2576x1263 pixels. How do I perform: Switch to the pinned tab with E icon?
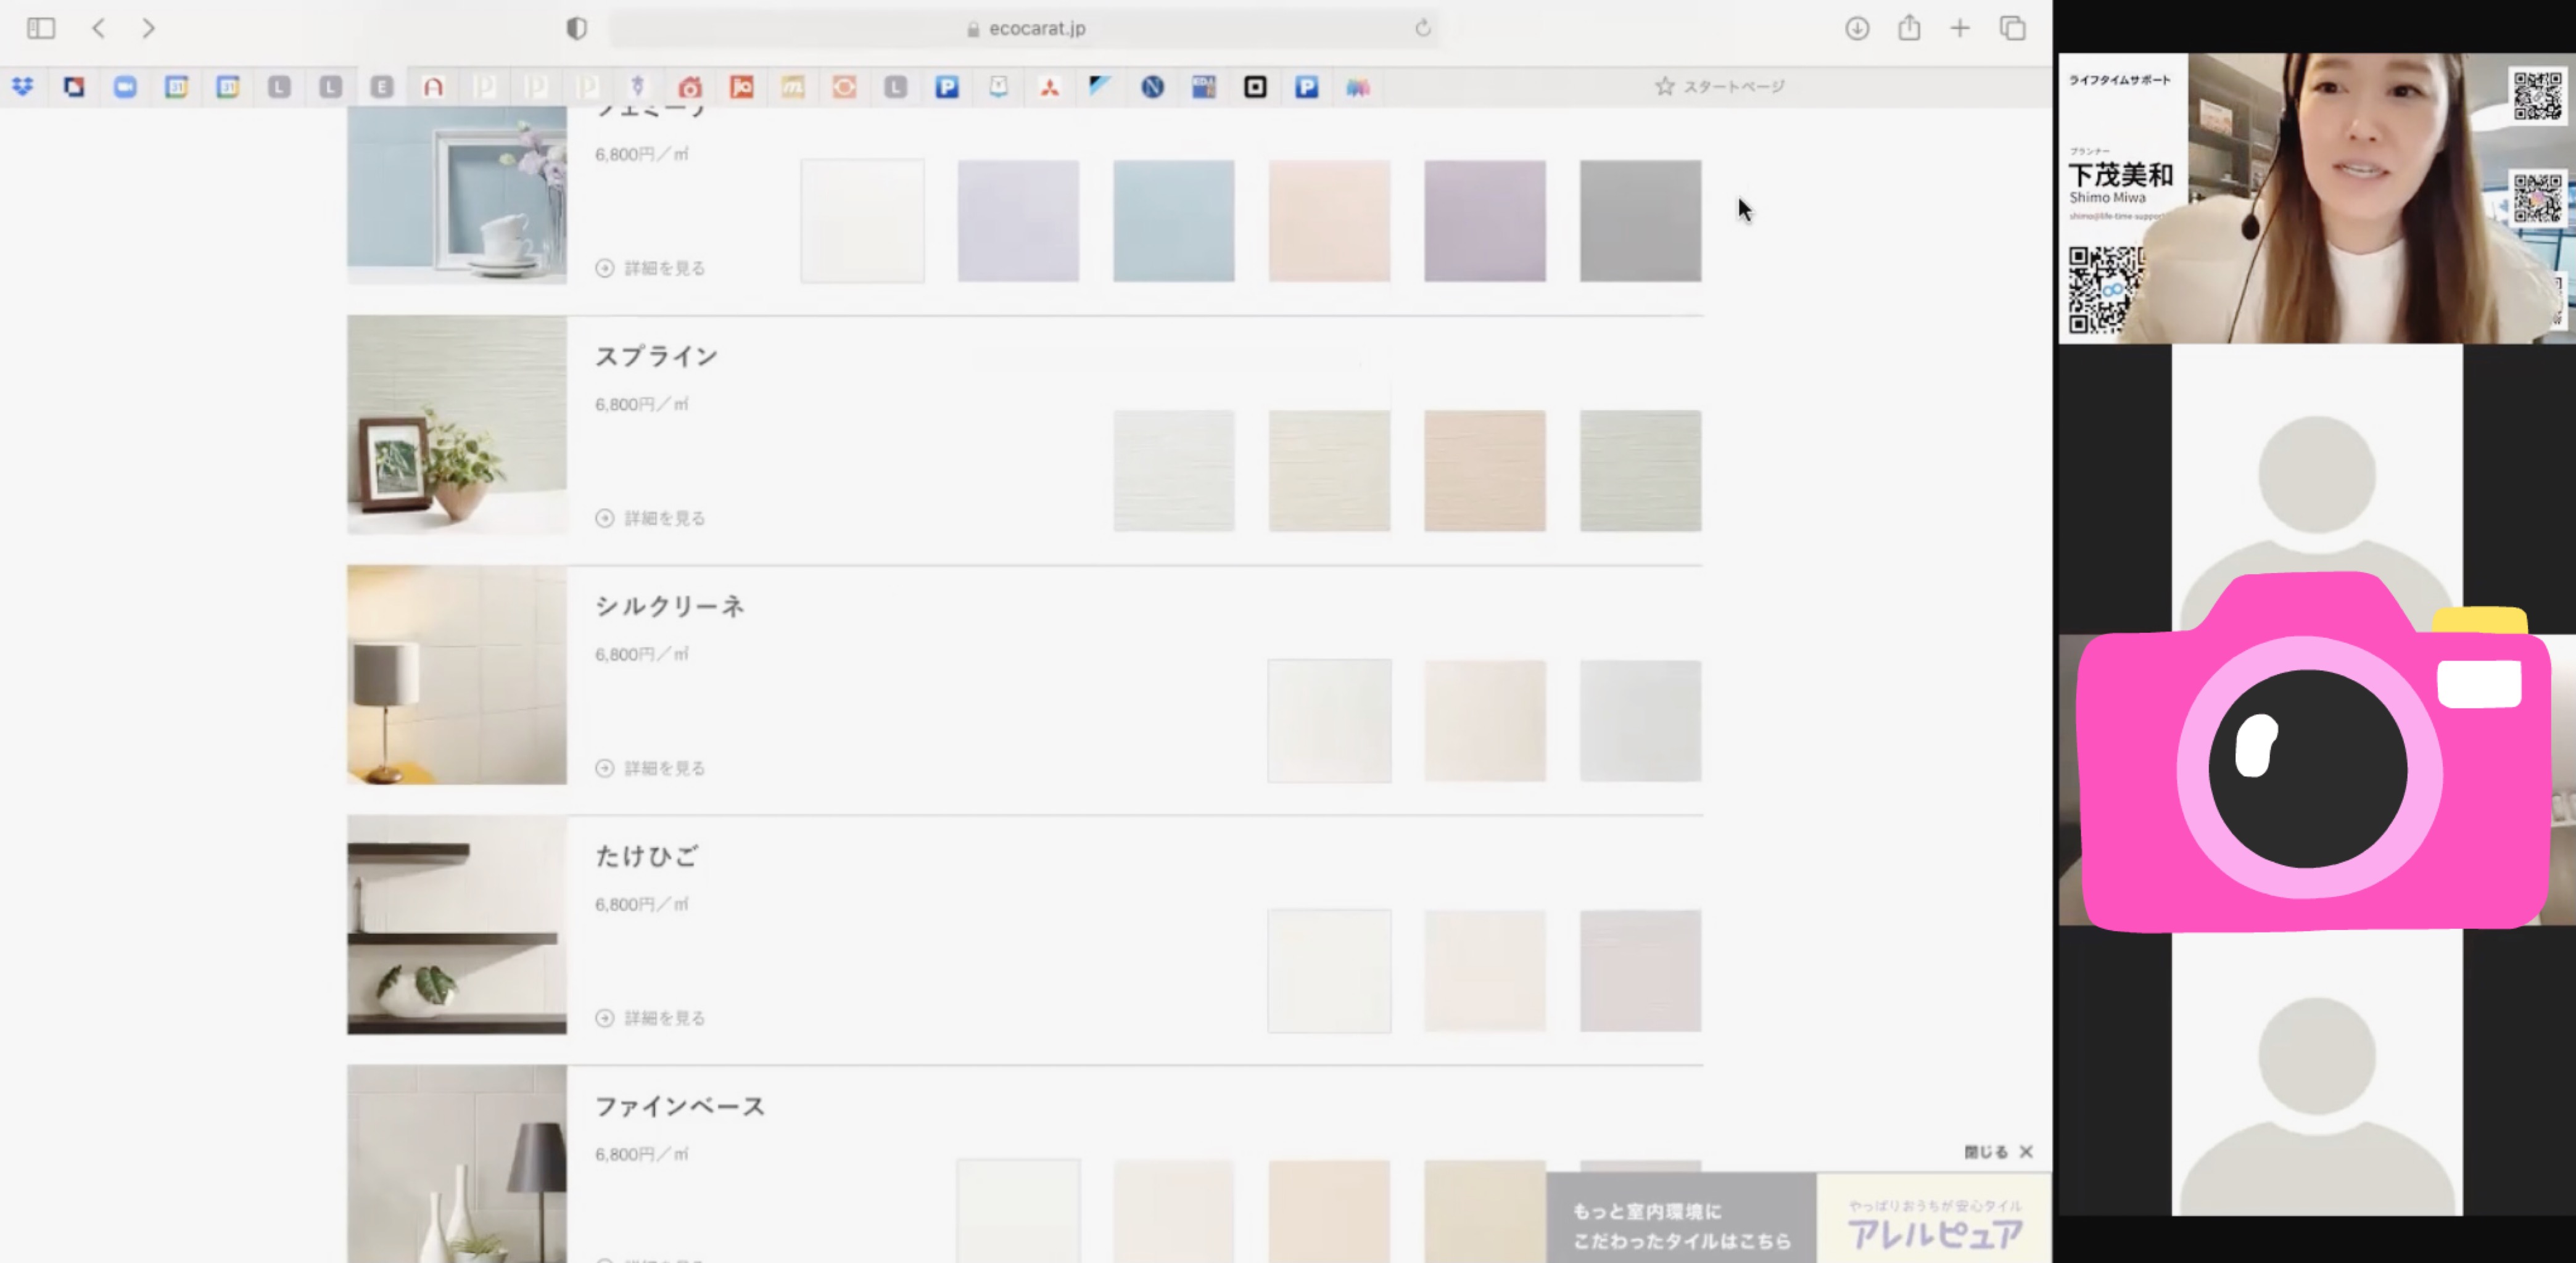(x=382, y=87)
